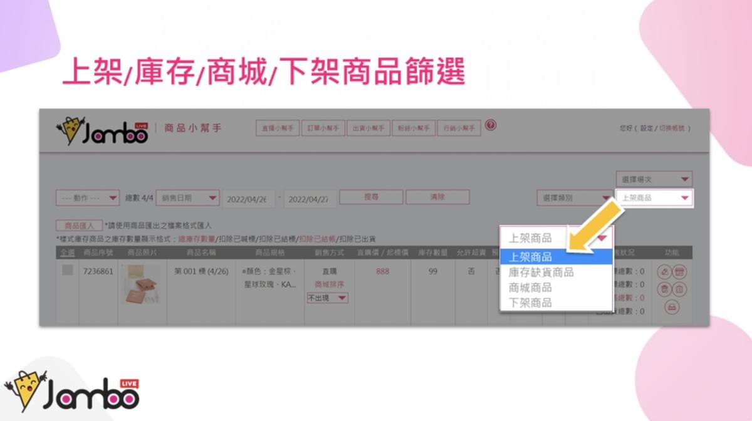Screen dimensions: 752x421
Task: Open the --- 動作 --- dropdown
Action: [88, 198]
